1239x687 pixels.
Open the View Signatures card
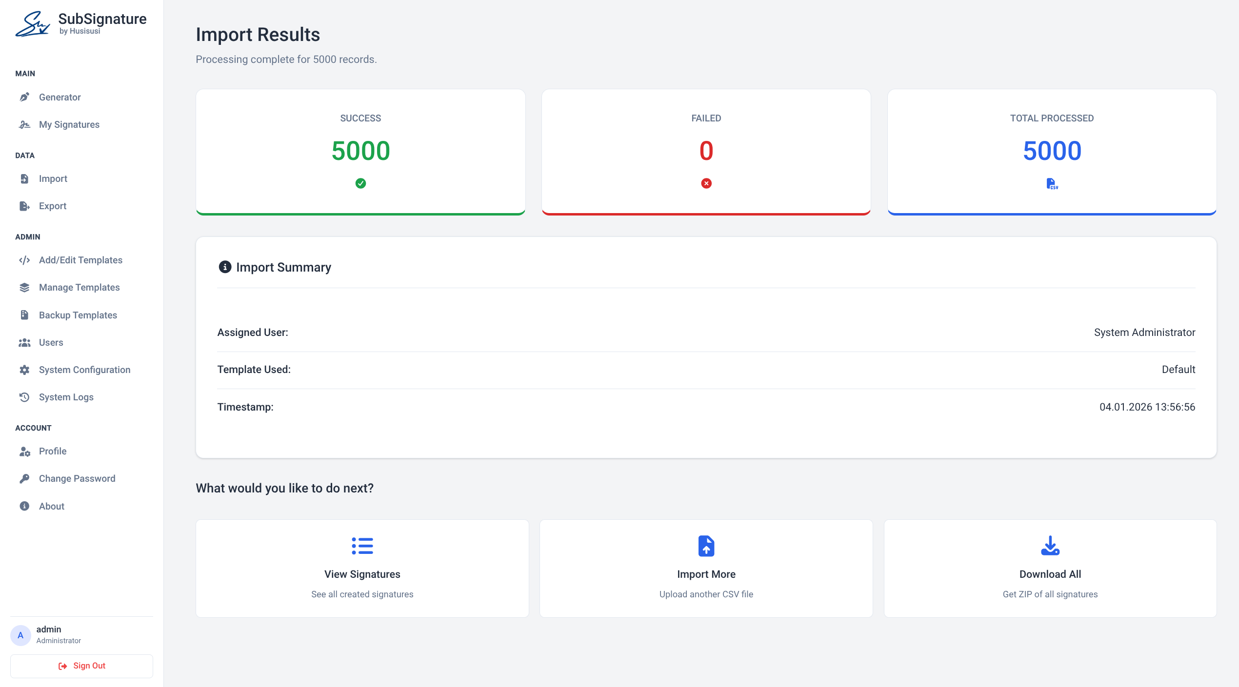tap(362, 569)
